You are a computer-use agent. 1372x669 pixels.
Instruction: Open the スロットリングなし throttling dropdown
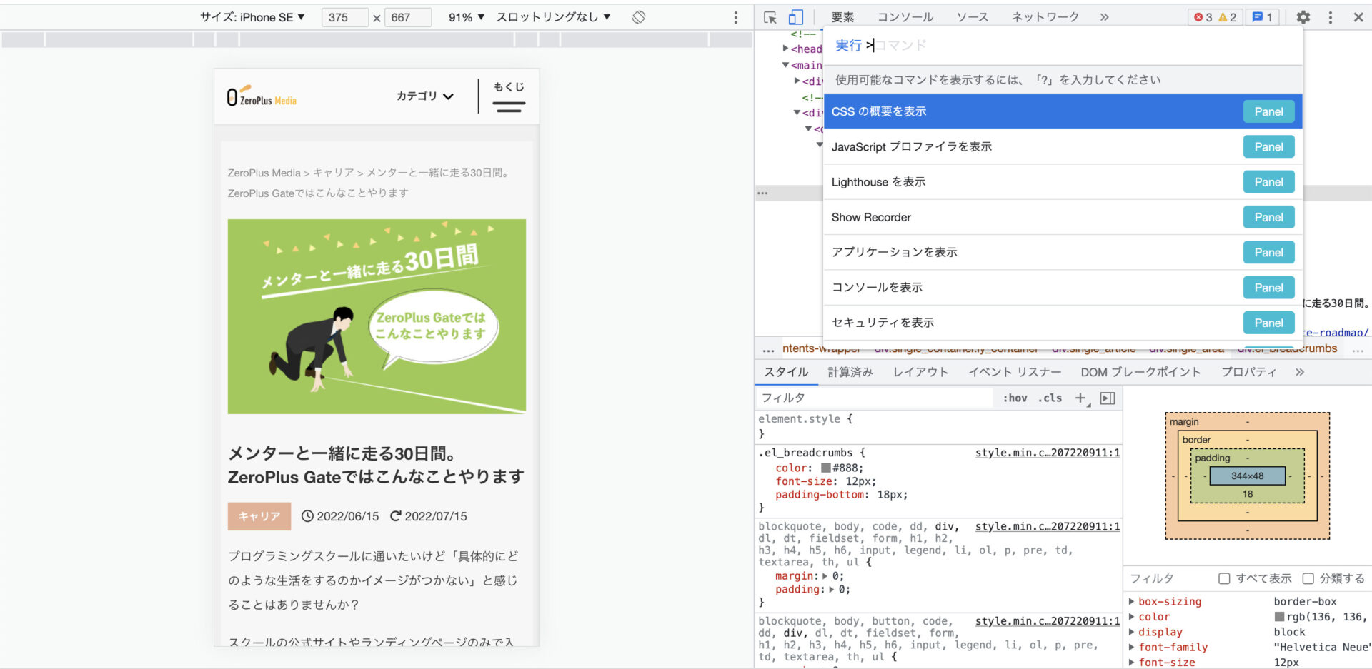[554, 17]
